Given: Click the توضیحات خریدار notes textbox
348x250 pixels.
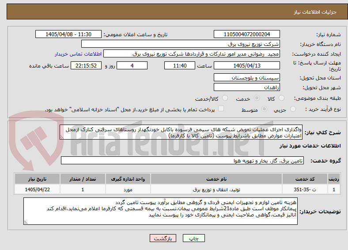Looking at the screenshot, I should pyautogui.click(x=160, y=211).
